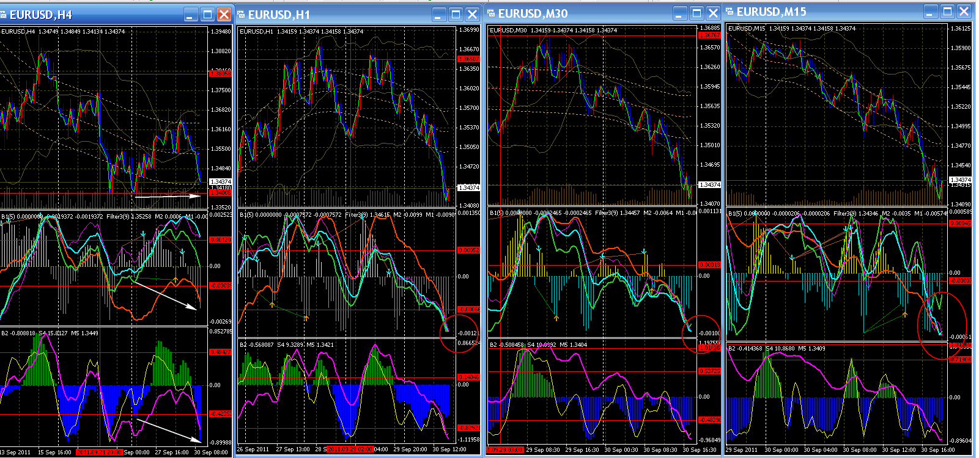The height and width of the screenshot is (458, 979).
Task: Click the current price 1.34374 tag in M30
Action: pos(710,185)
